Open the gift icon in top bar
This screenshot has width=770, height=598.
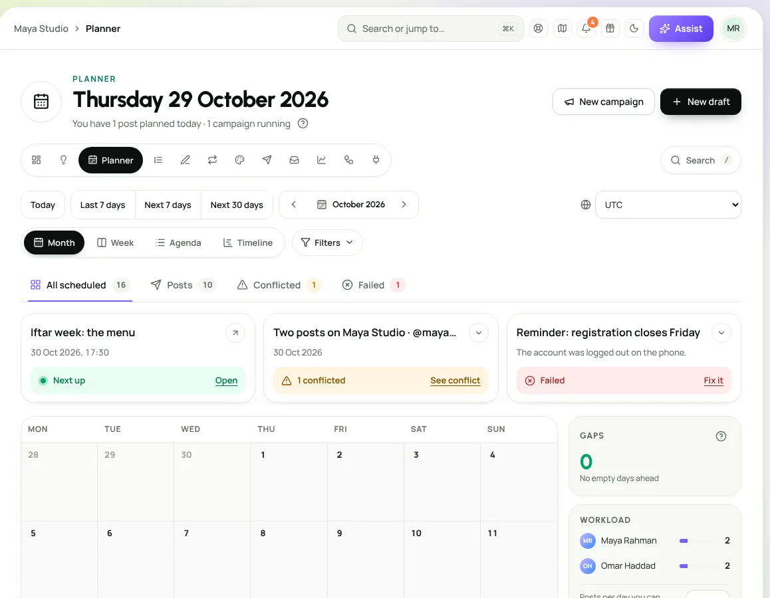pyautogui.click(x=610, y=29)
